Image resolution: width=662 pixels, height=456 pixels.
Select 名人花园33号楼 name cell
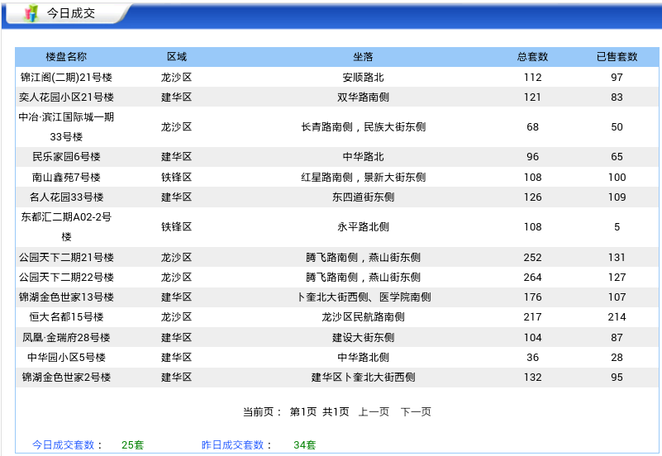pos(66,197)
